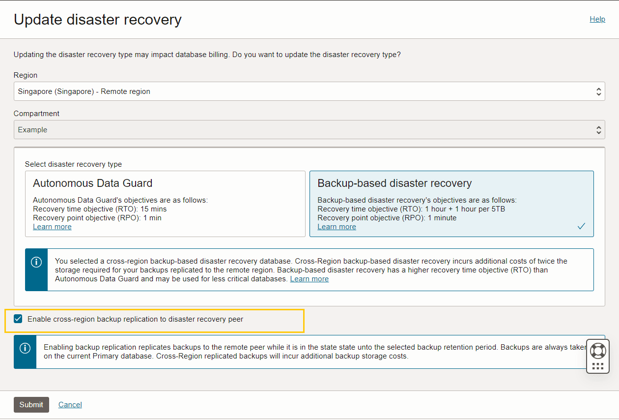Open the Compartment dropdown showing Example

click(x=309, y=130)
